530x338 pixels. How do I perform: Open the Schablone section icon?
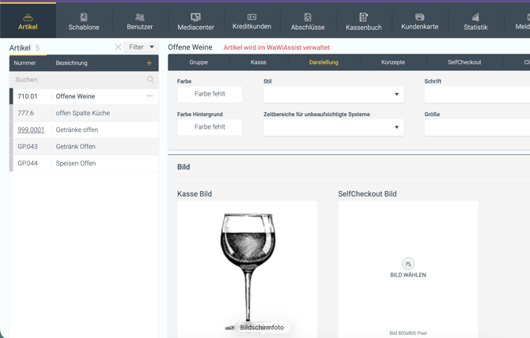pyautogui.click(x=84, y=17)
